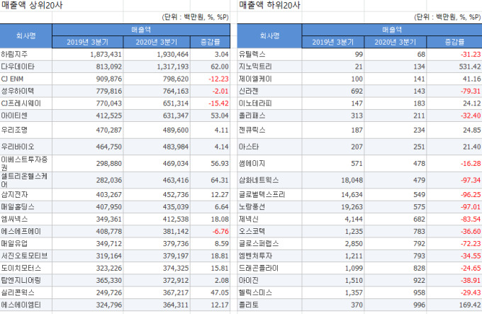Click the CJ프레시웨이 company name
Viewport: 482px width, 314px height.
[x=21, y=103]
